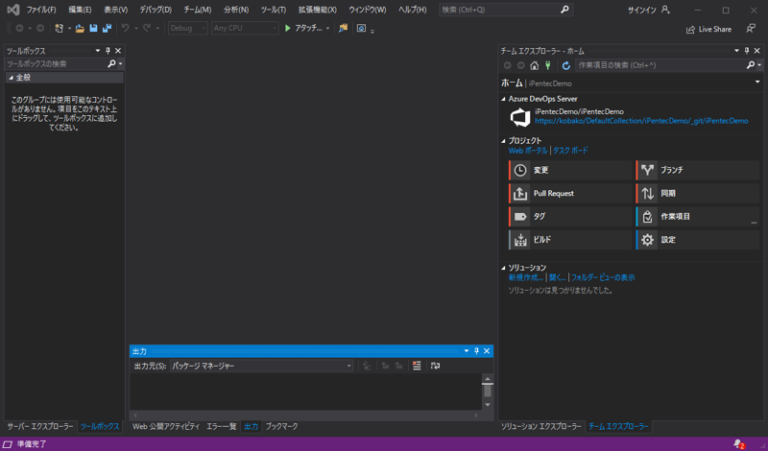Click the green Manage Connections plug icon
The height and width of the screenshot is (451, 768).
click(x=548, y=65)
